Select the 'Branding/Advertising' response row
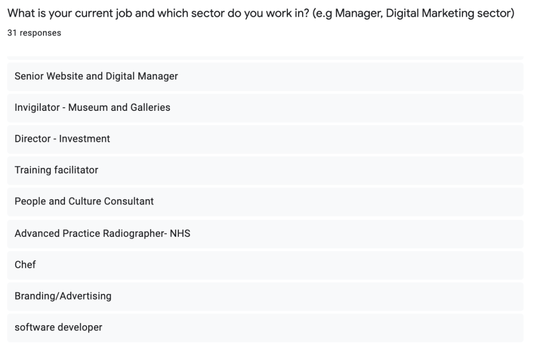Image resolution: width=537 pixels, height=353 pixels. pos(63,297)
